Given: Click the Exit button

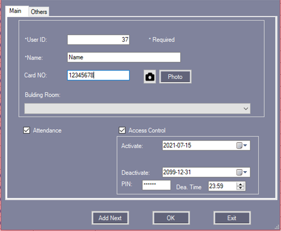Looking at the screenshot, I should 232,218.
